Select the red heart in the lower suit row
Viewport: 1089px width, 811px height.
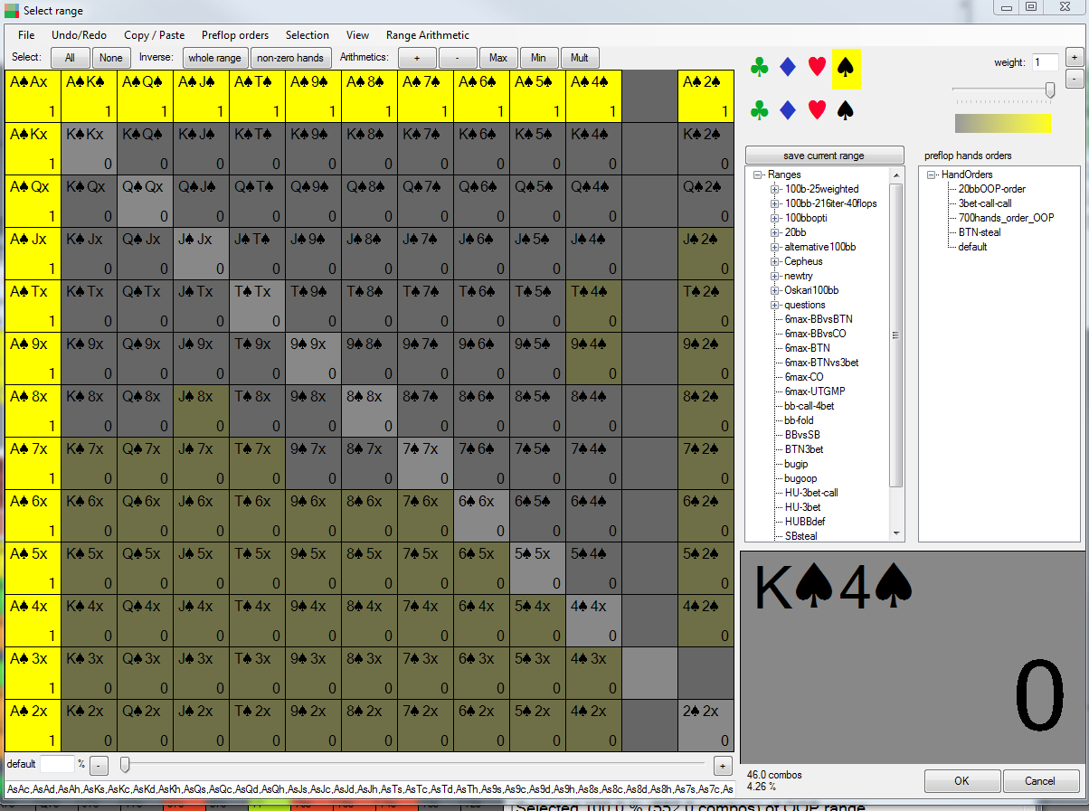pos(817,110)
